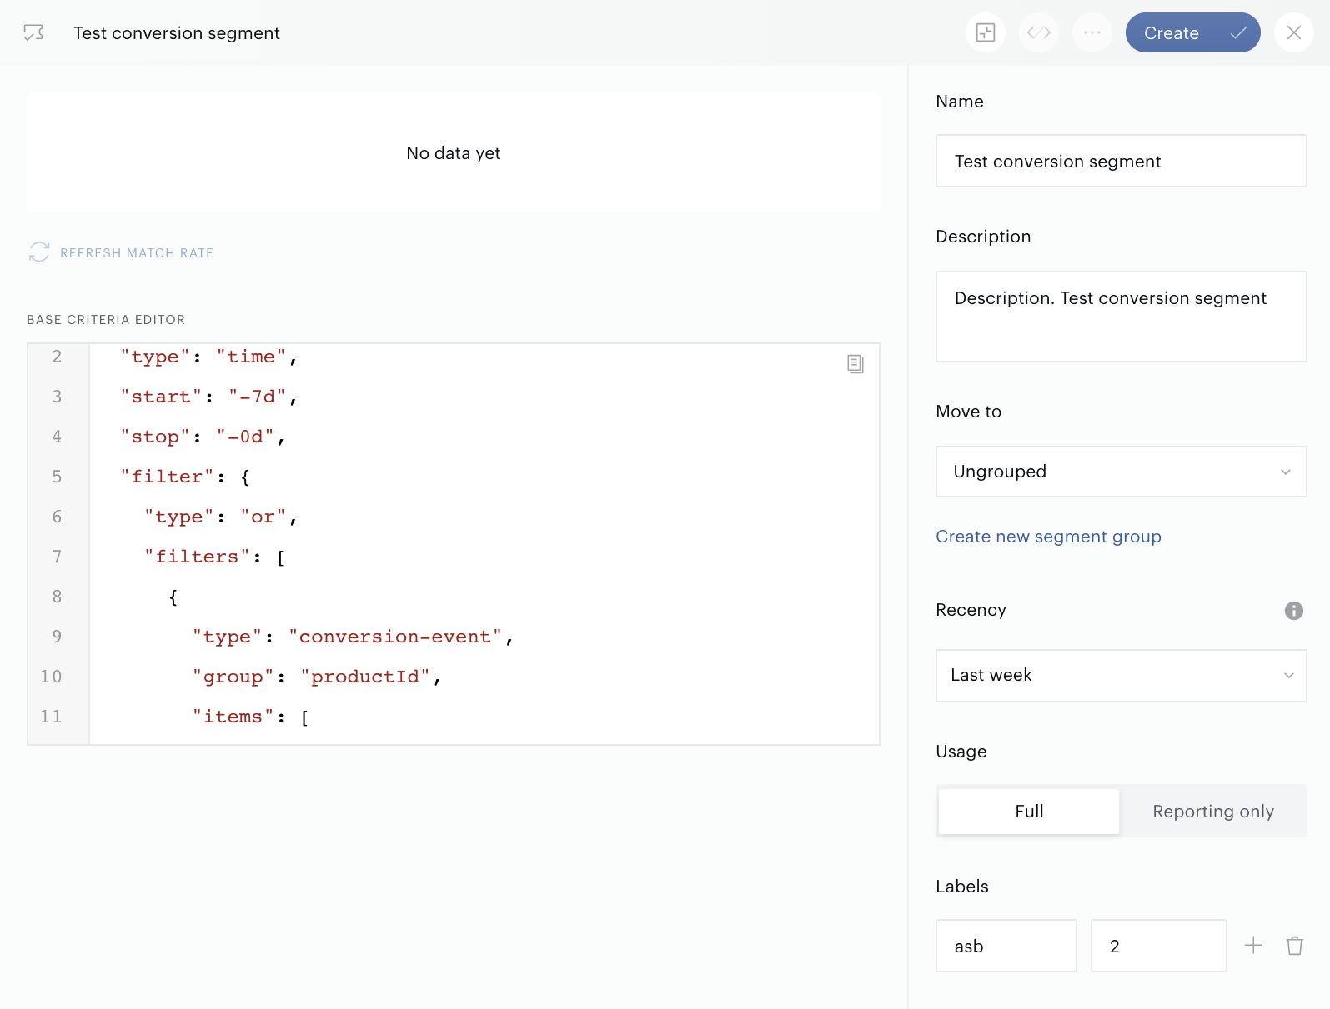Click line number 8 in the gutter
The height and width of the screenshot is (1009, 1330).
tap(57, 597)
